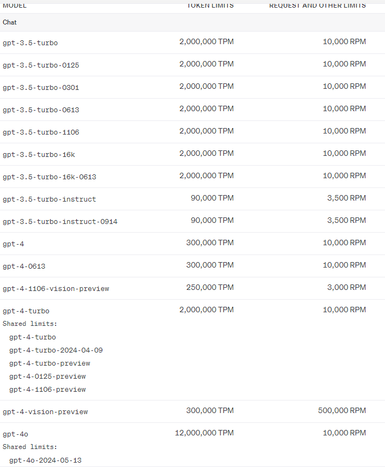The width and height of the screenshot is (385, 467).
Task: Select the gpt-4-vision-preview model name
Action: [x=45, y=412]
